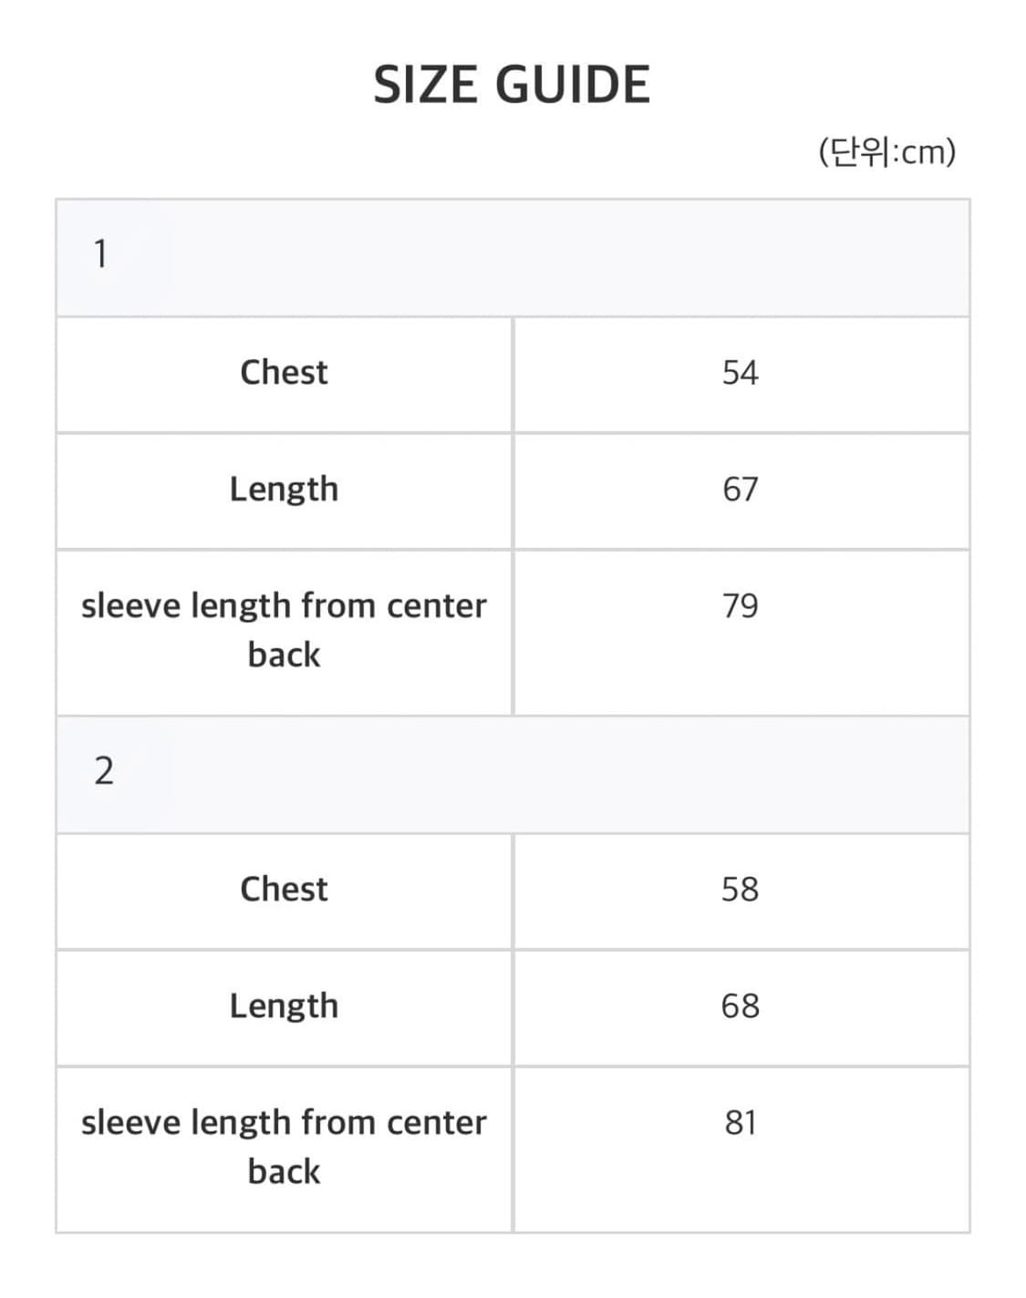Select the length value 68
This screenshot has width=1026, height=1298.
click(740, 1006)
